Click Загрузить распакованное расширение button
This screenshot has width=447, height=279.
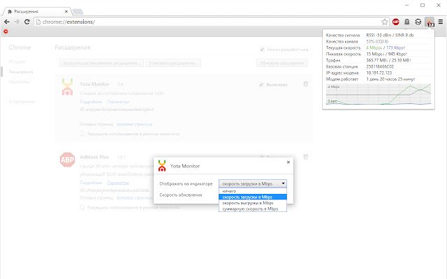[x=101, y=63]
